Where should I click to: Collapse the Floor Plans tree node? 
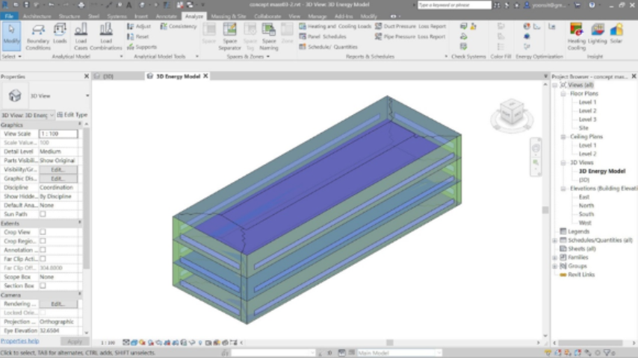pyautogui.click(x=564, y=94)
